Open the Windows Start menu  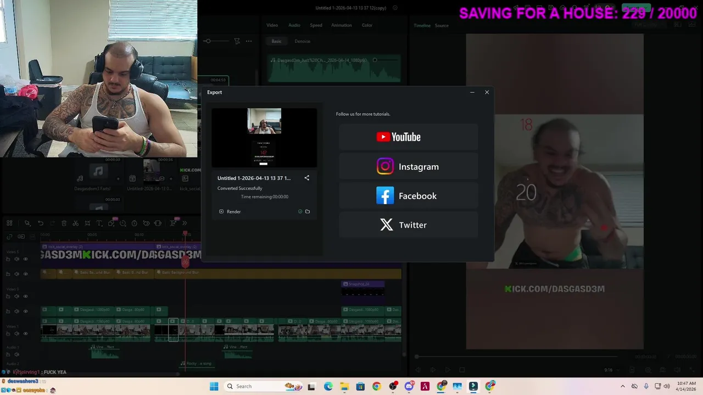(214, 386)
